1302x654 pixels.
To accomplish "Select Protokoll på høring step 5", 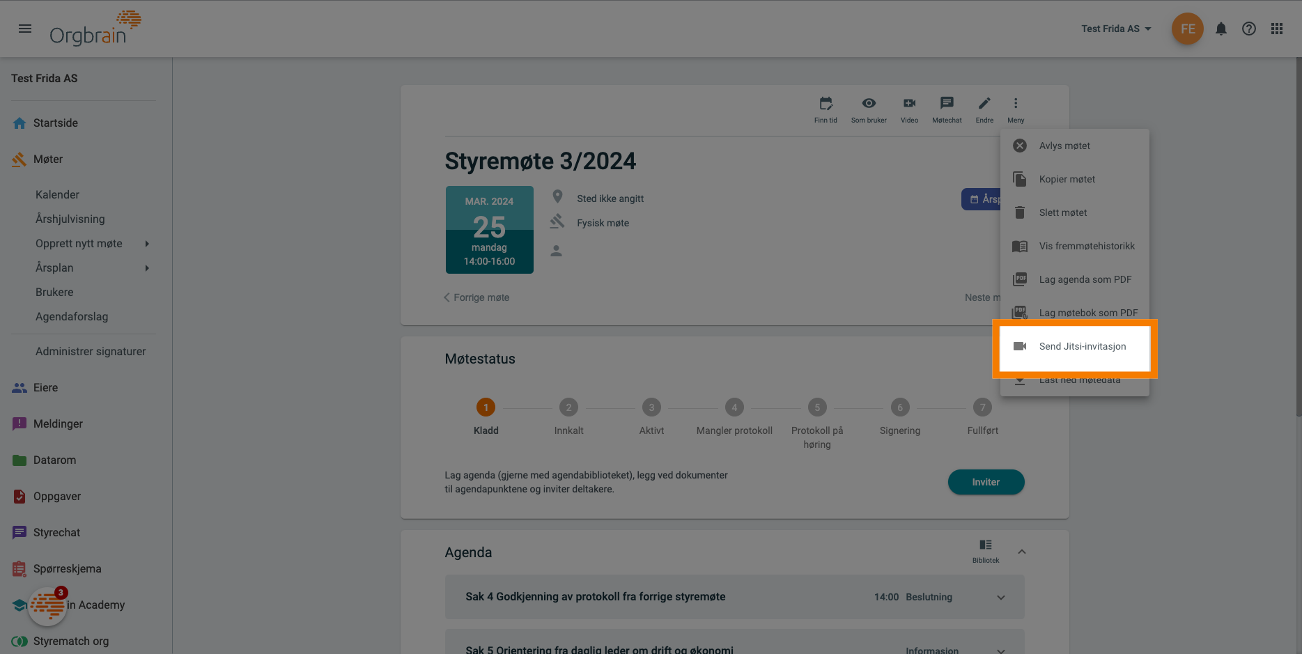I will (817, 407).
